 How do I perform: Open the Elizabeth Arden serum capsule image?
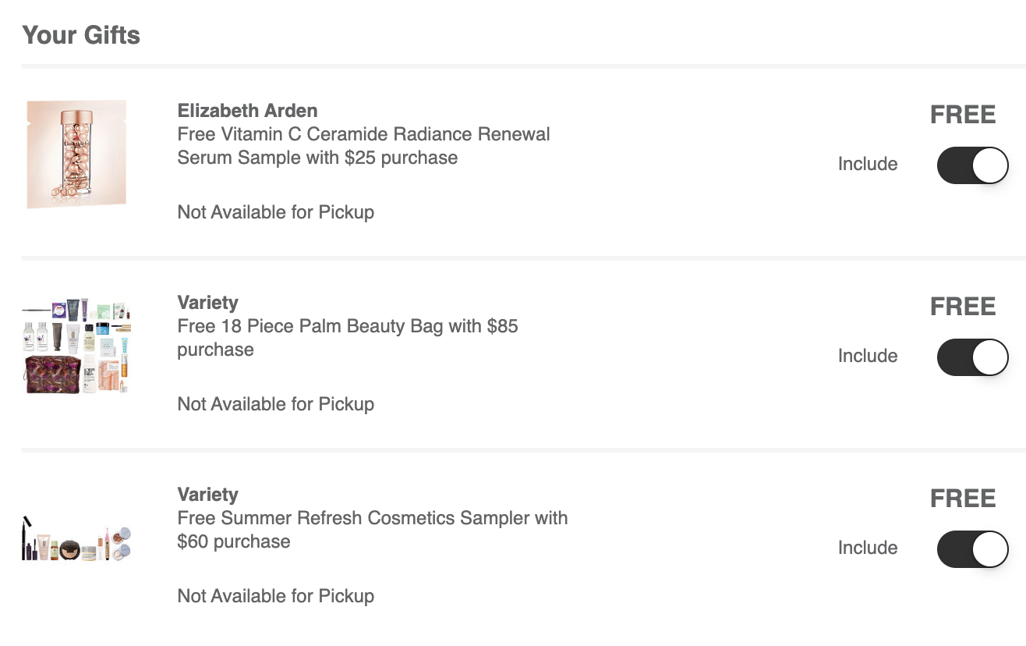[76, 154]
